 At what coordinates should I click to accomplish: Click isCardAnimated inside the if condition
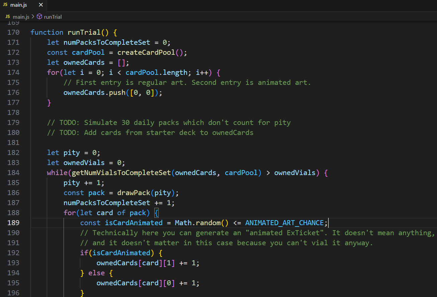[x=121, y=253]
